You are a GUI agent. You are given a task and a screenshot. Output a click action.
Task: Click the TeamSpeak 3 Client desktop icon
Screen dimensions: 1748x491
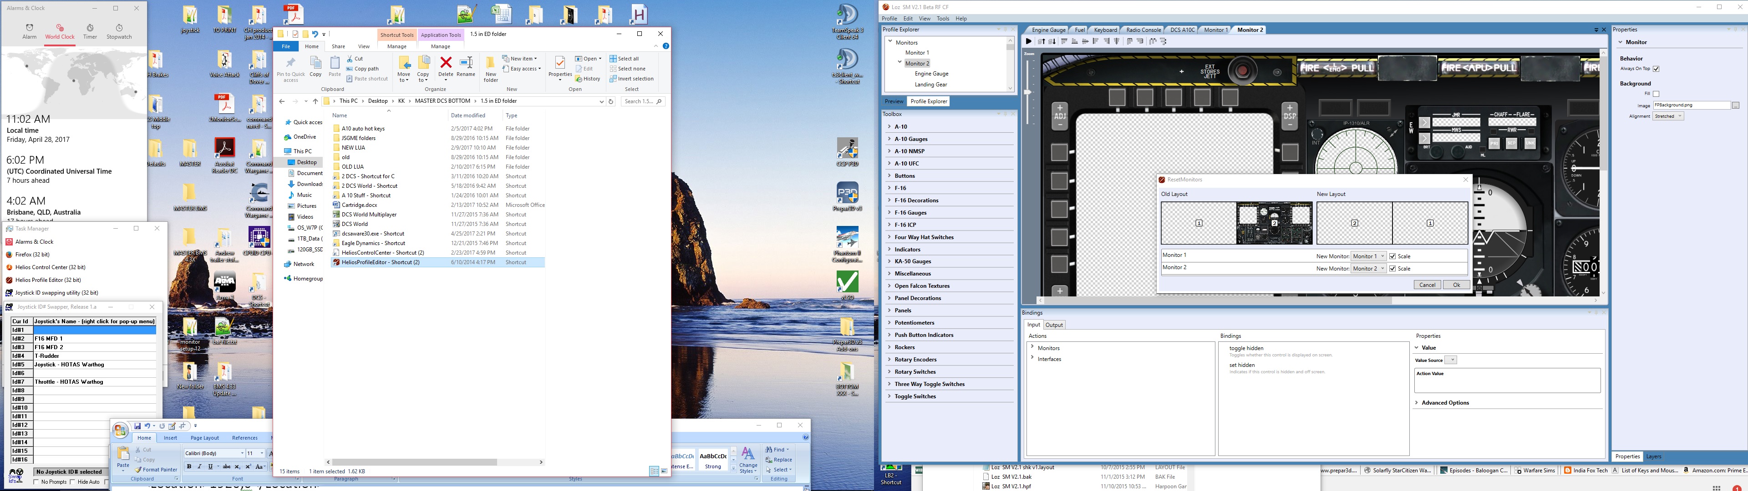847,15
